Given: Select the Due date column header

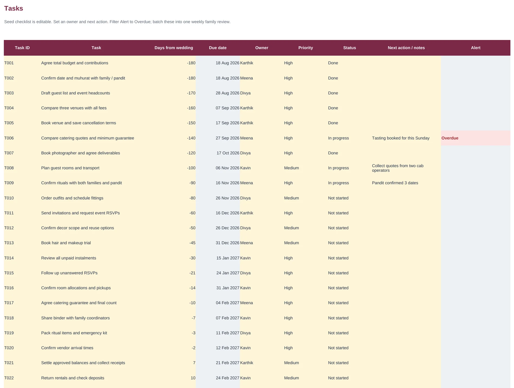Looking at the screenshot, I should click(x=218, y=48).
